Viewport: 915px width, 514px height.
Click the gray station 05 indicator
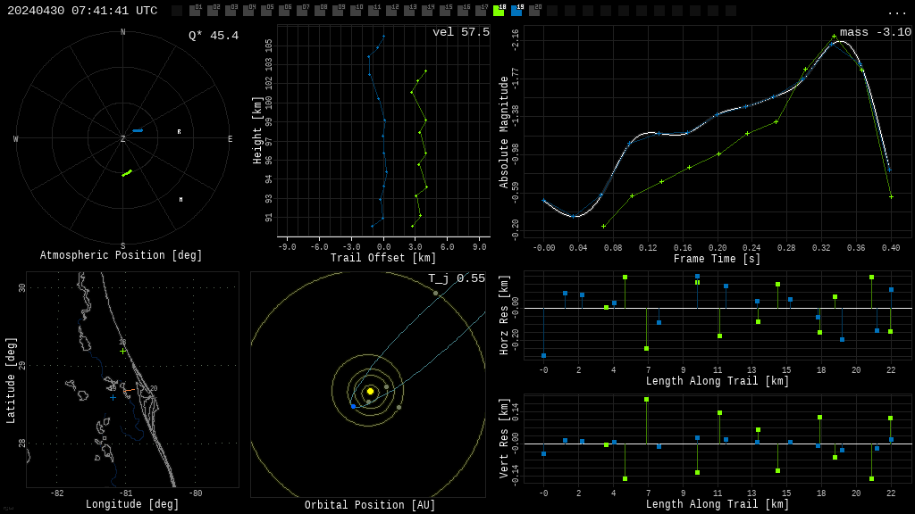266,10
